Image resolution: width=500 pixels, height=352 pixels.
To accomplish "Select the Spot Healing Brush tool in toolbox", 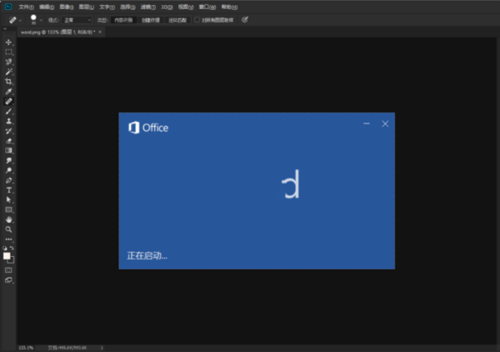I will click(8, 102).
